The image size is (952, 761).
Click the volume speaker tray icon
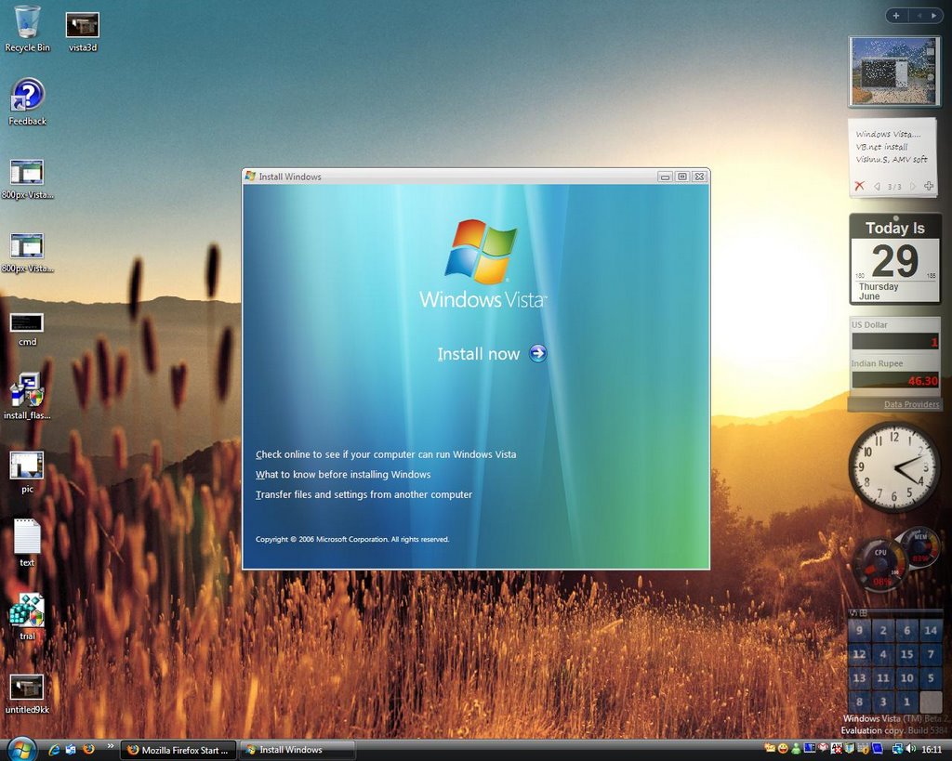click(x=910, y=750)
